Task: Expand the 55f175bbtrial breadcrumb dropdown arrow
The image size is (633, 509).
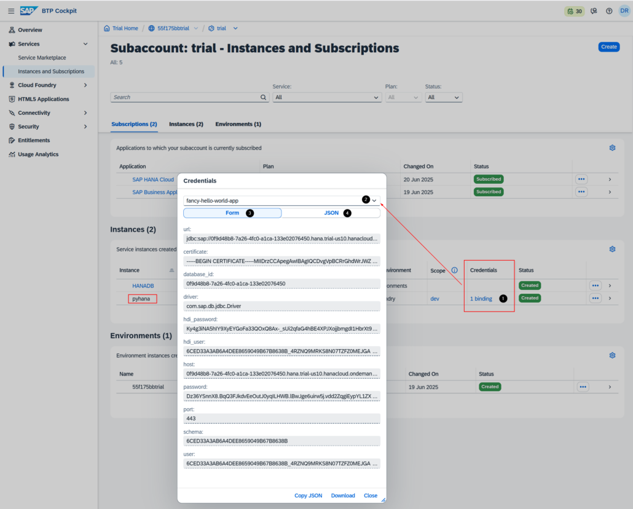Action: 196,28
